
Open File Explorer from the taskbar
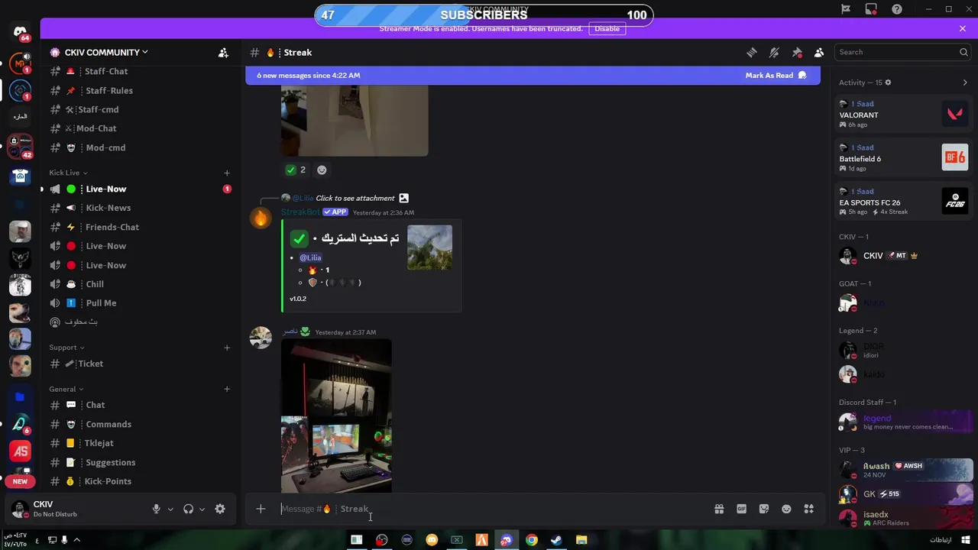click(581, 540)
